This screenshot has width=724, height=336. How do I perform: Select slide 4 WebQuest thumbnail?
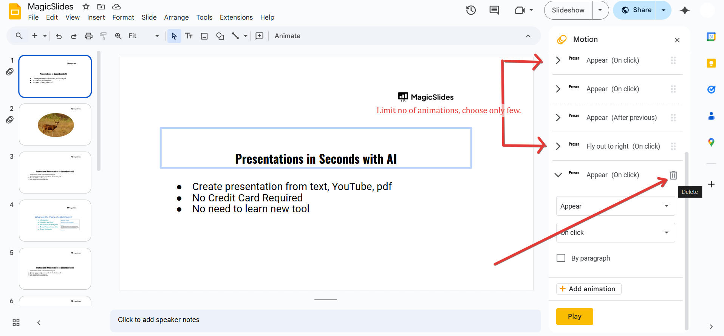[55, 221]
